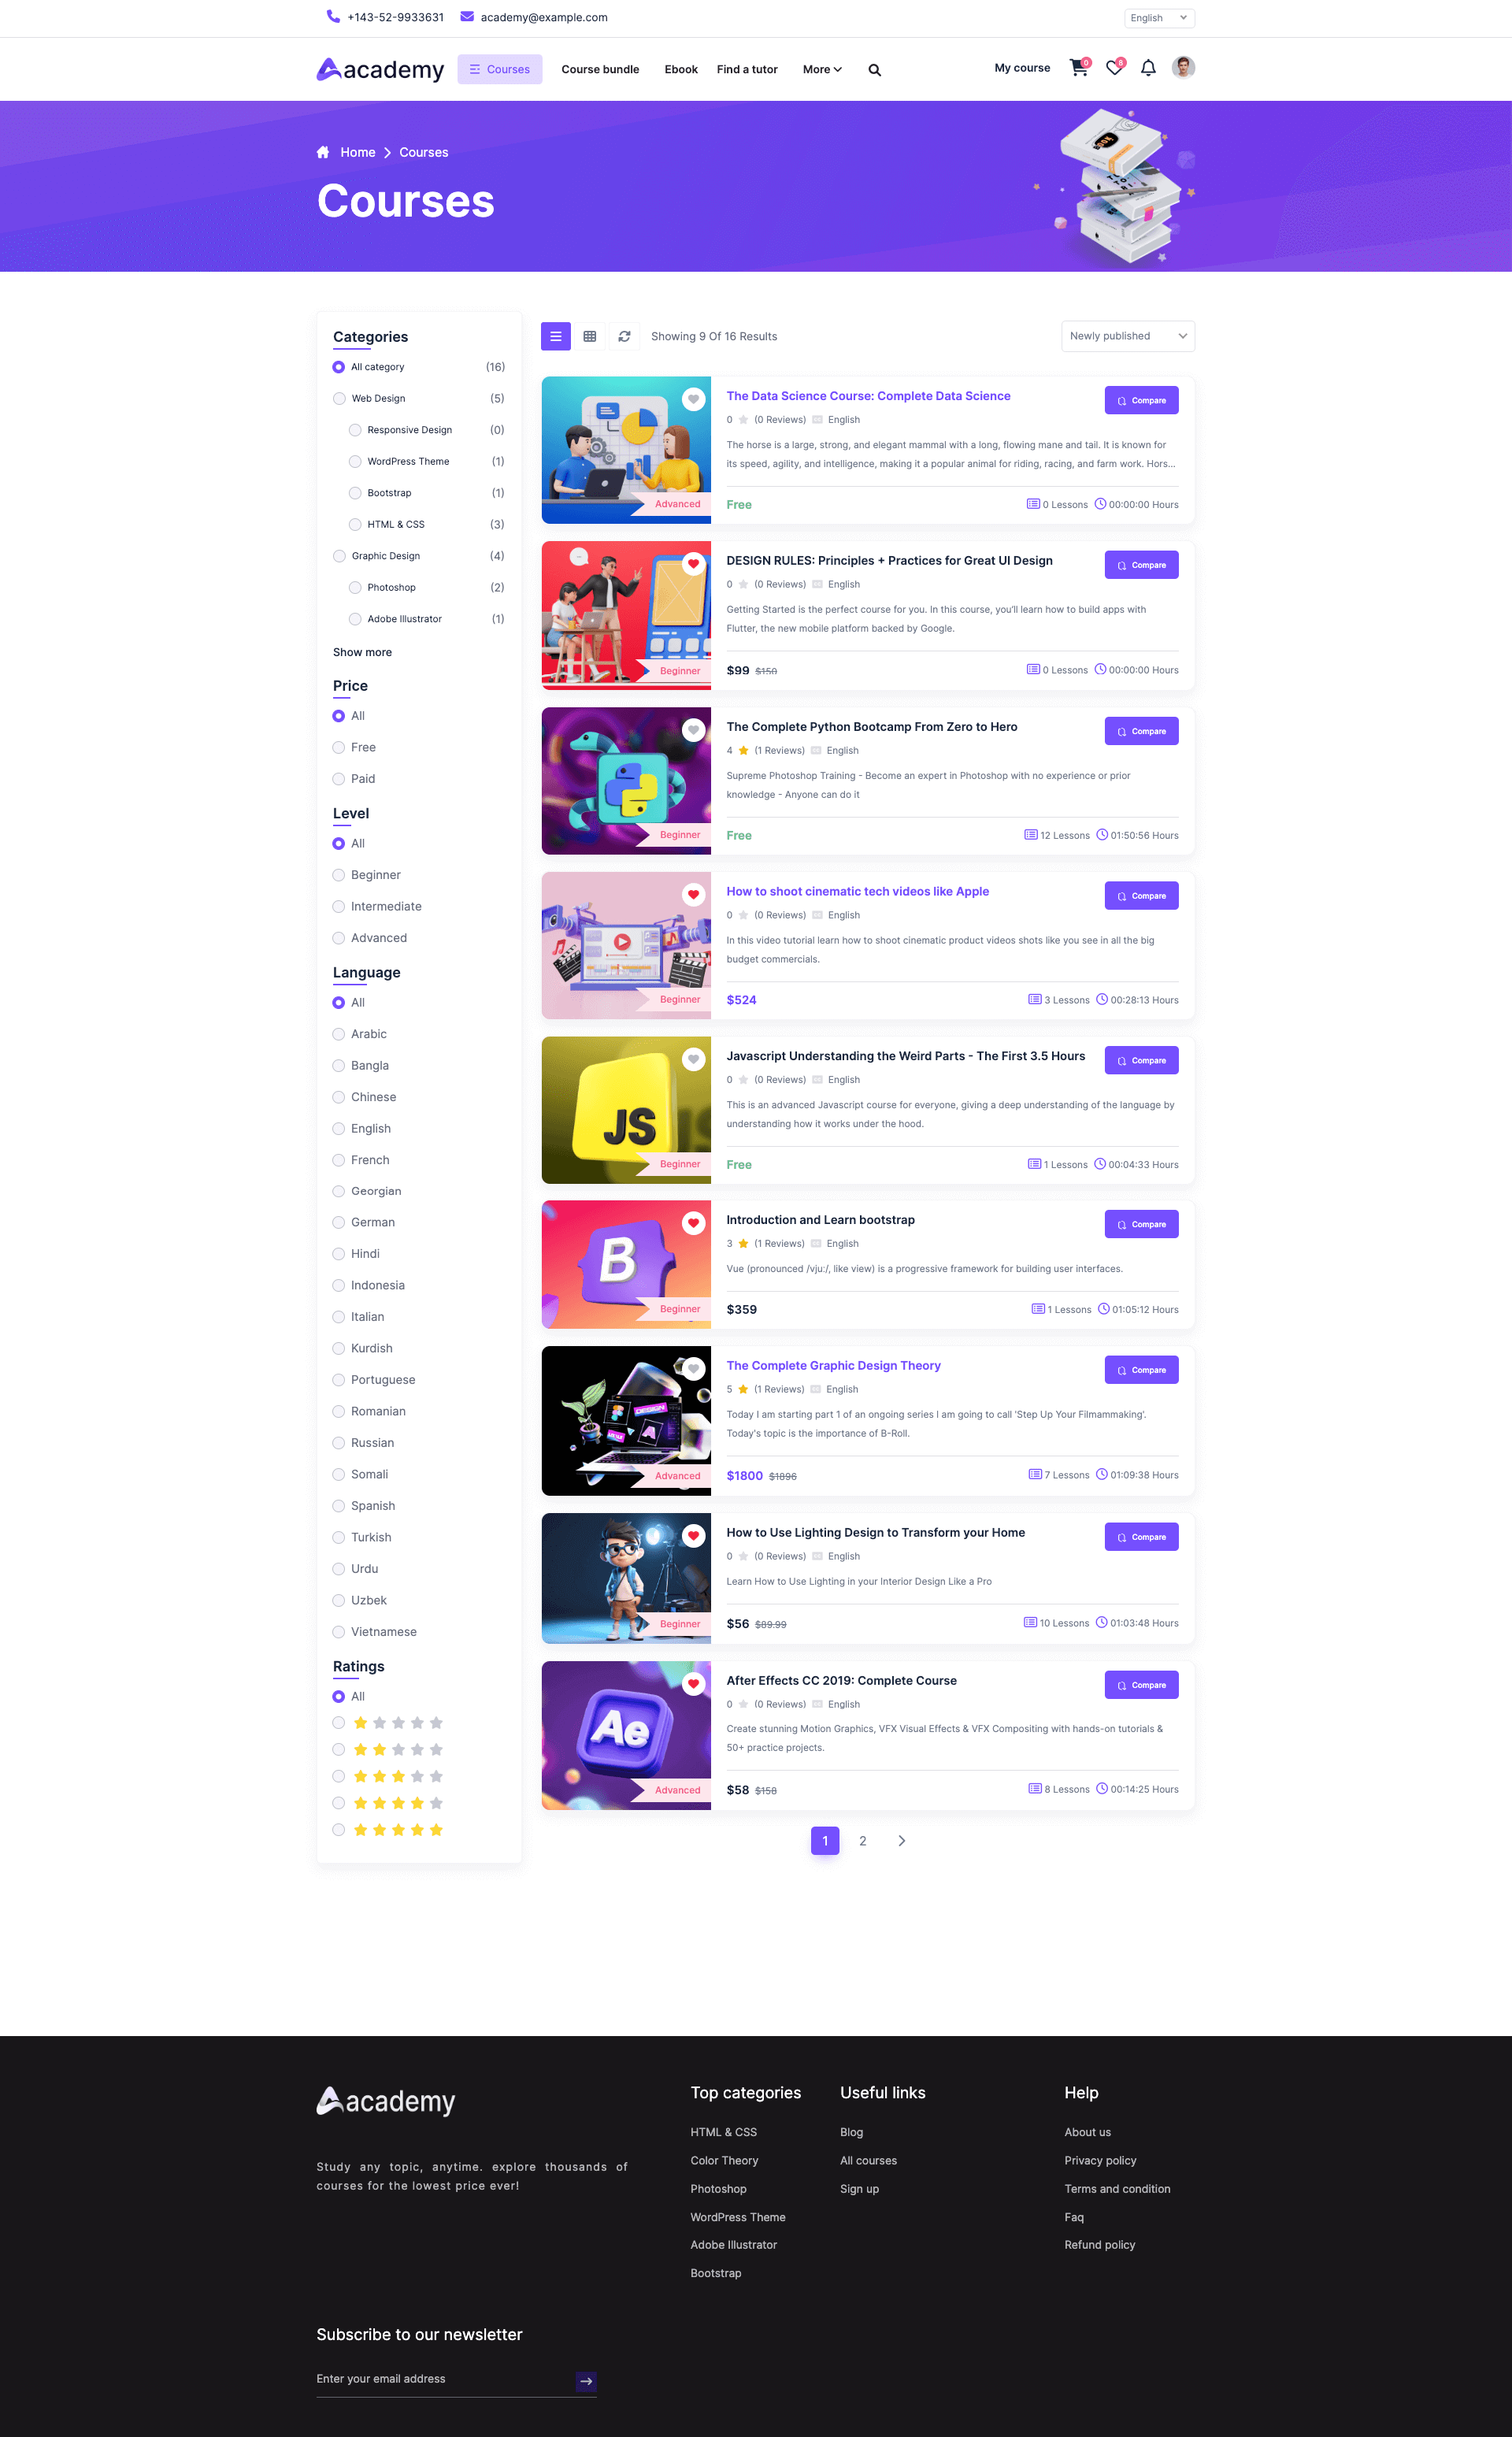Choose the Intermediate level filter
The height and width of the screenshot is (2437, 1512).
(x=377, y=906)
